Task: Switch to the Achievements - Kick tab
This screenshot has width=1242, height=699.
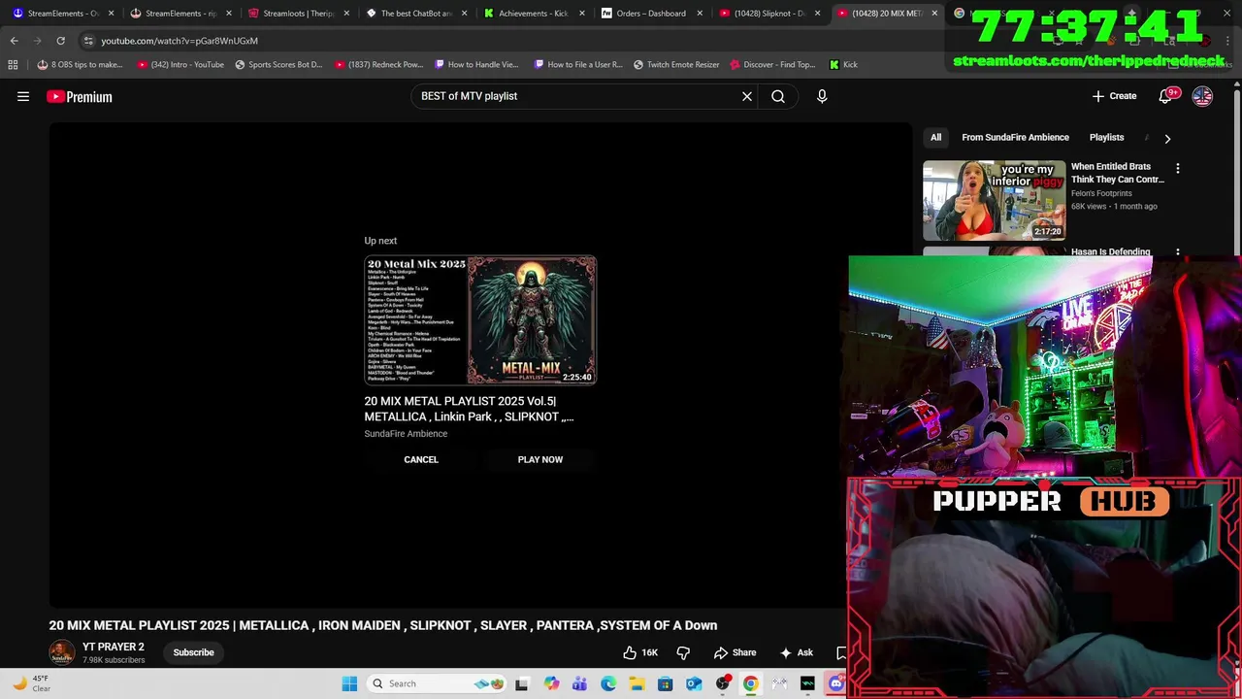Action: click(x=533, y=14)
